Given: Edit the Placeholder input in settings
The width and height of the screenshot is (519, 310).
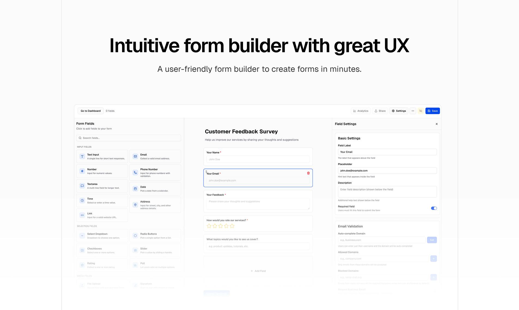Looking at the screenshot, I should [x=387, y=170].
